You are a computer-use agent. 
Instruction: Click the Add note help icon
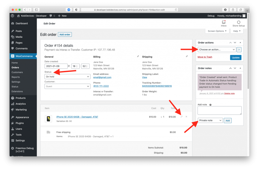(210, 105)
